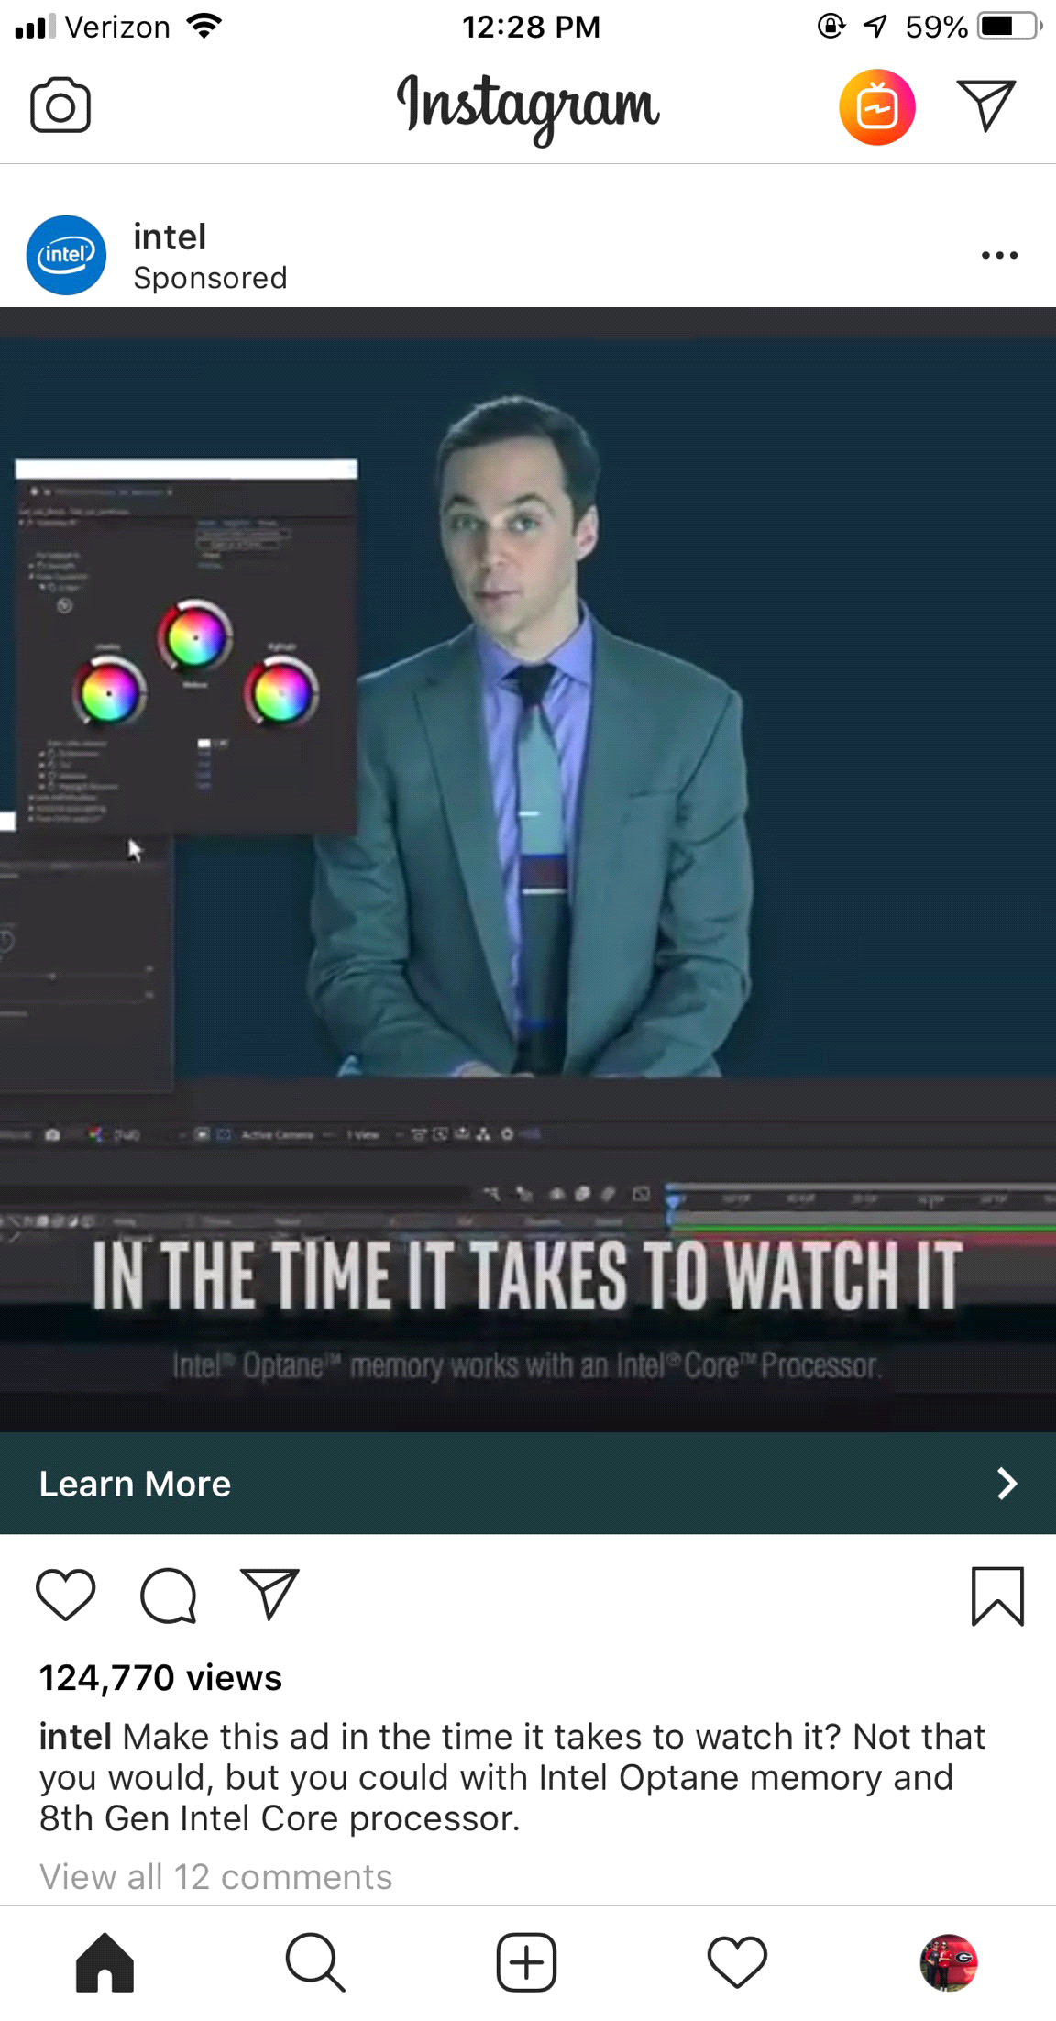Open IGTV from the header
The height and width of the screenshot is (2021, 1056).
pyautogui.click(x=876, y=107)
